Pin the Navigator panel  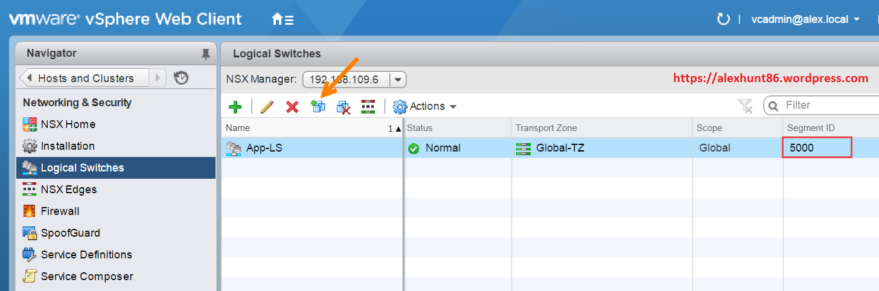206,54
